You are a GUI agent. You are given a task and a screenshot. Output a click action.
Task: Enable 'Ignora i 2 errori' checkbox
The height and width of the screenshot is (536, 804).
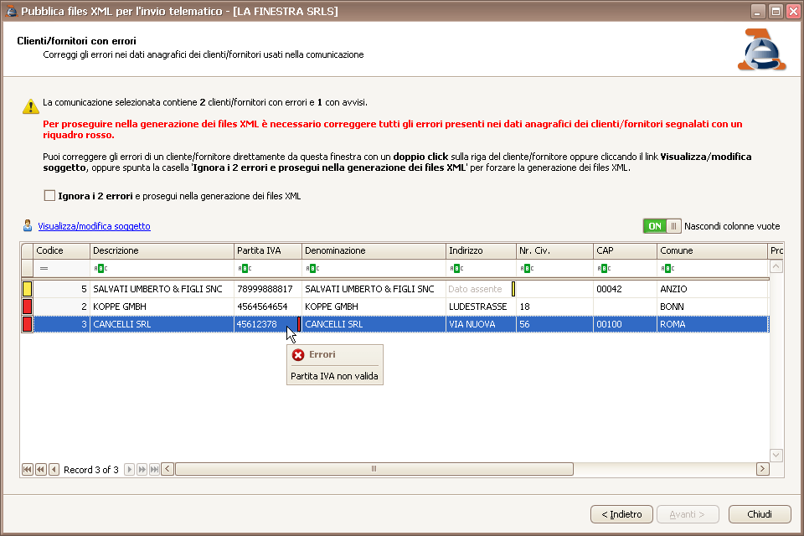[49, 196]
